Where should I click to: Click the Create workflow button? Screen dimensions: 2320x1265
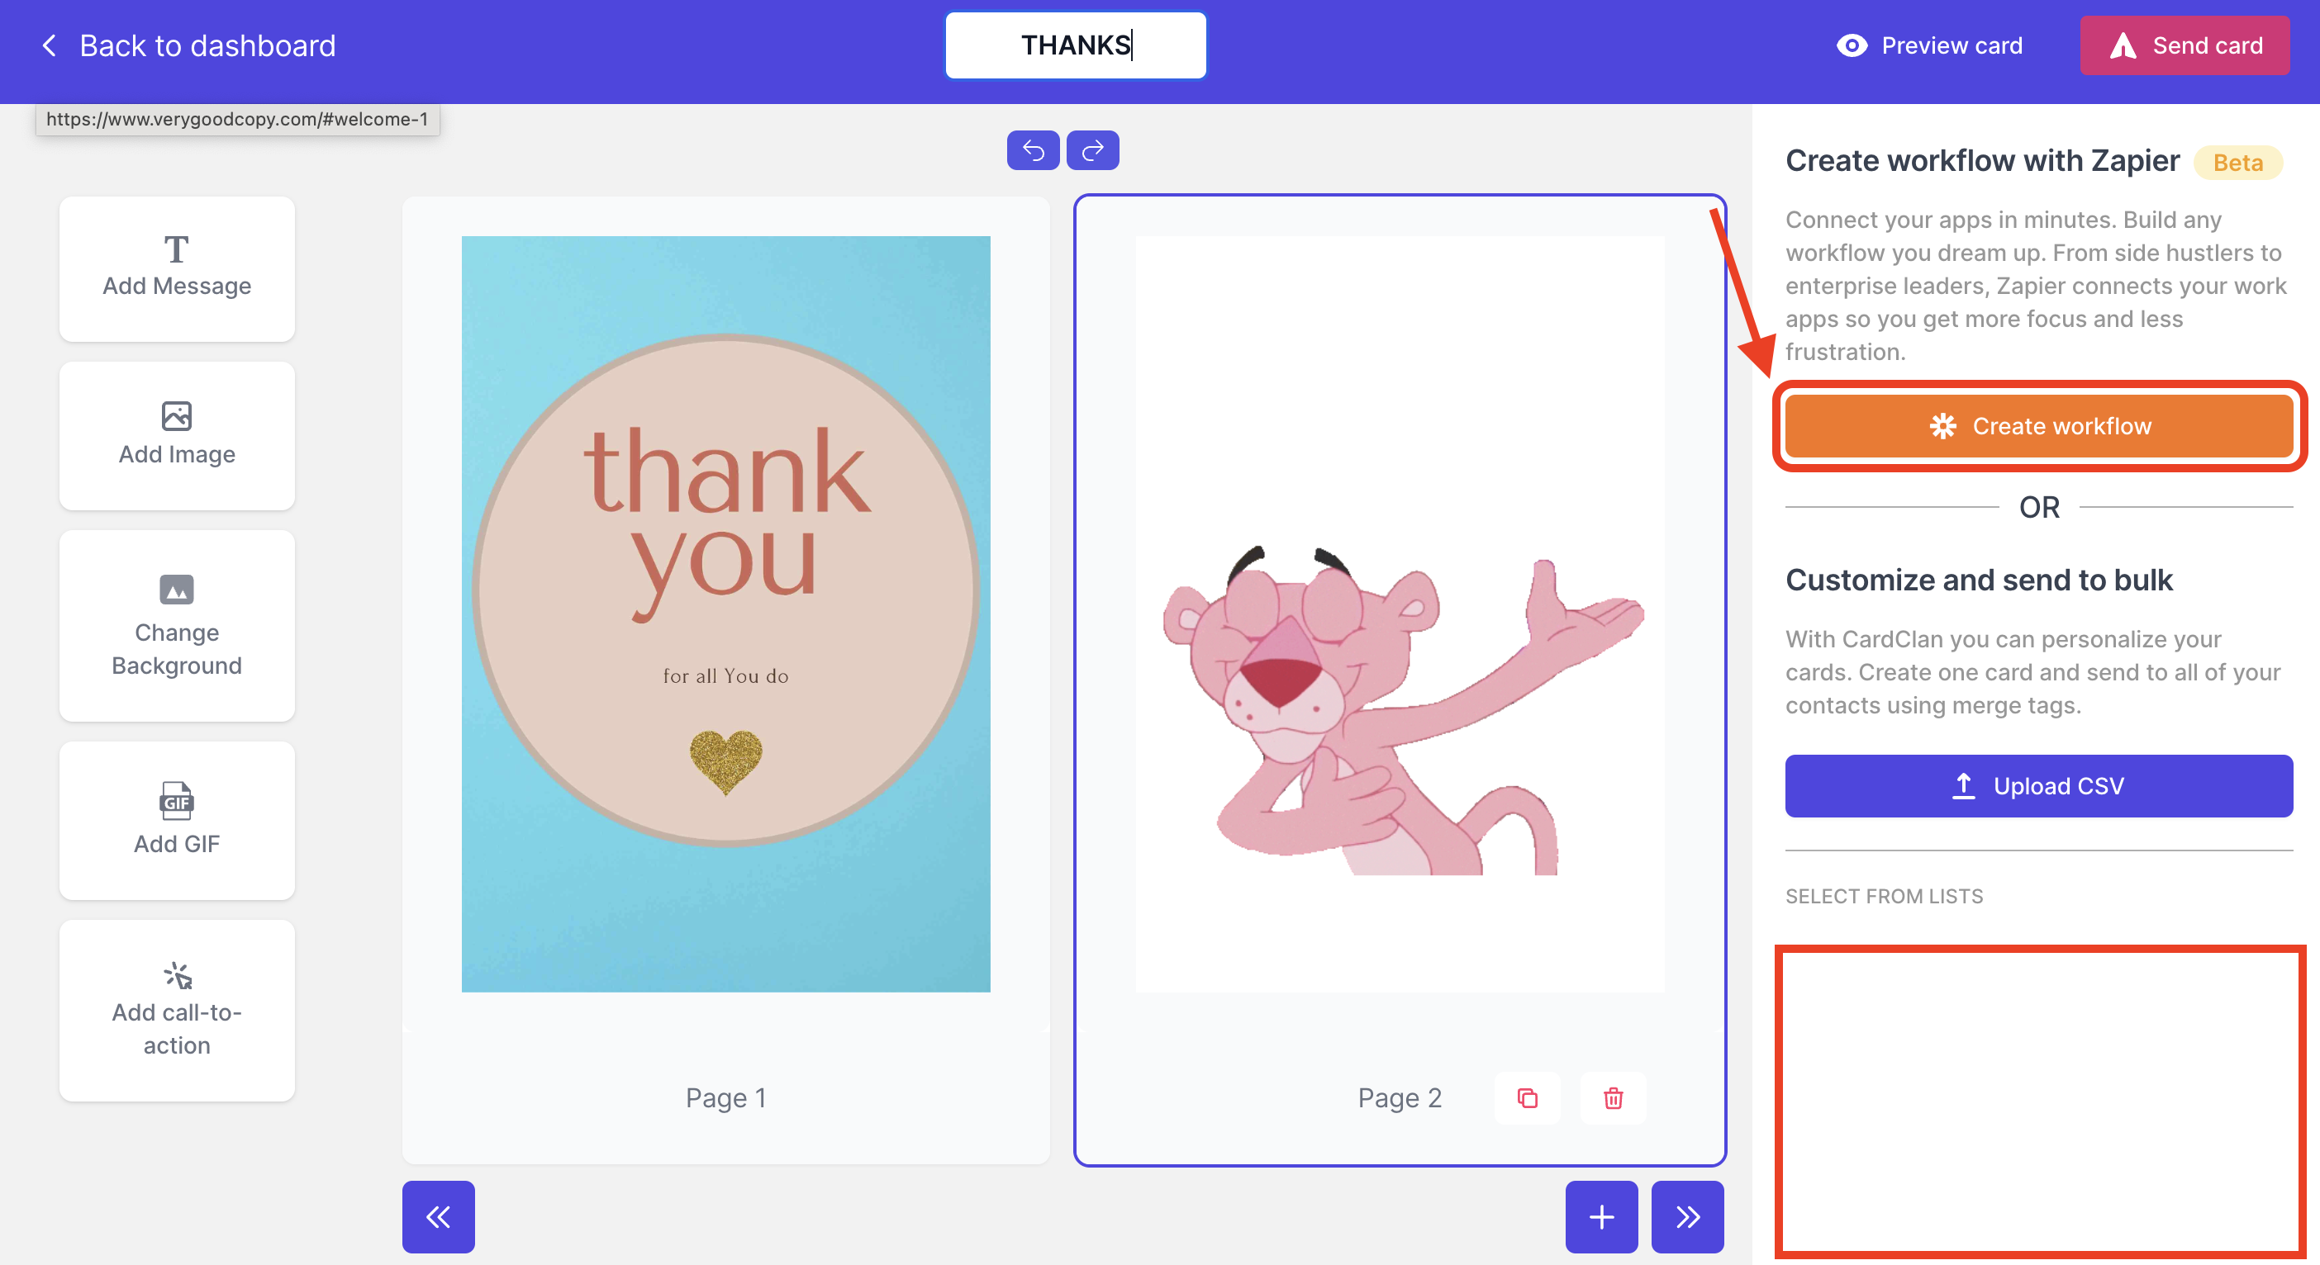pos(2038,426)
